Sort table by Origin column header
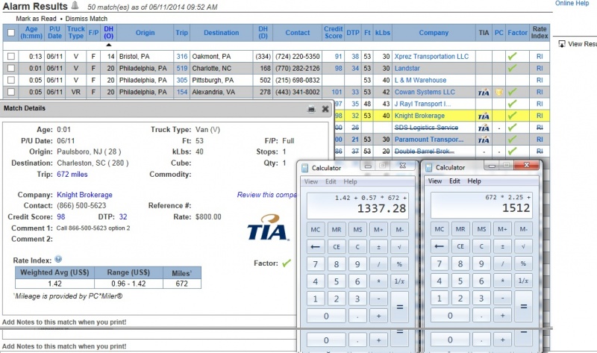Image resolution: width=597 pixels, height=353 pixels. tap(145, 33)
